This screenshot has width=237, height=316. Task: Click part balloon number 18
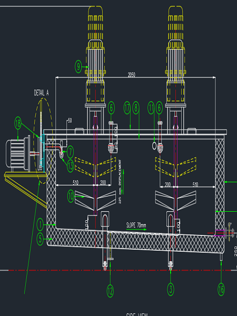click(x=18, y=123)
